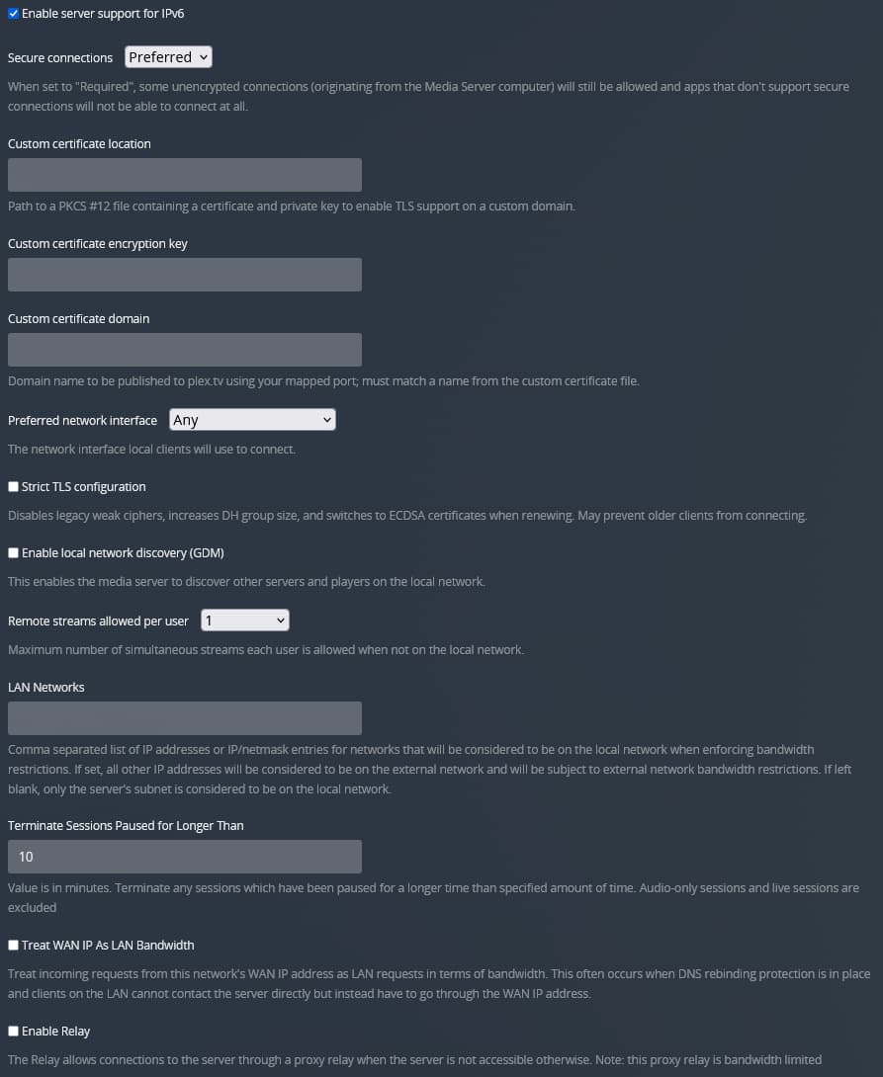This screenshot has width=883, height=1077.
Task: Click the arrow on the Any interface selector
Action: tap(327, 420)
